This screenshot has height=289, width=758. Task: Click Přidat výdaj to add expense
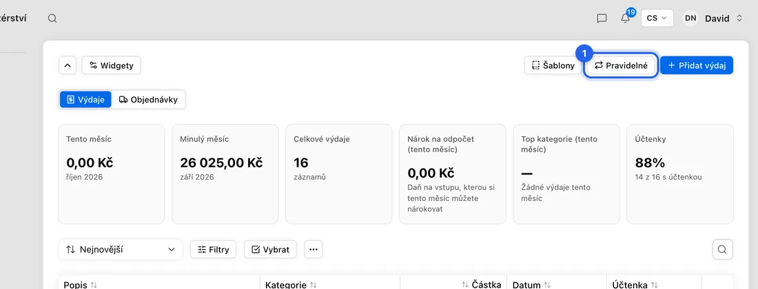(x=697, y=65)
